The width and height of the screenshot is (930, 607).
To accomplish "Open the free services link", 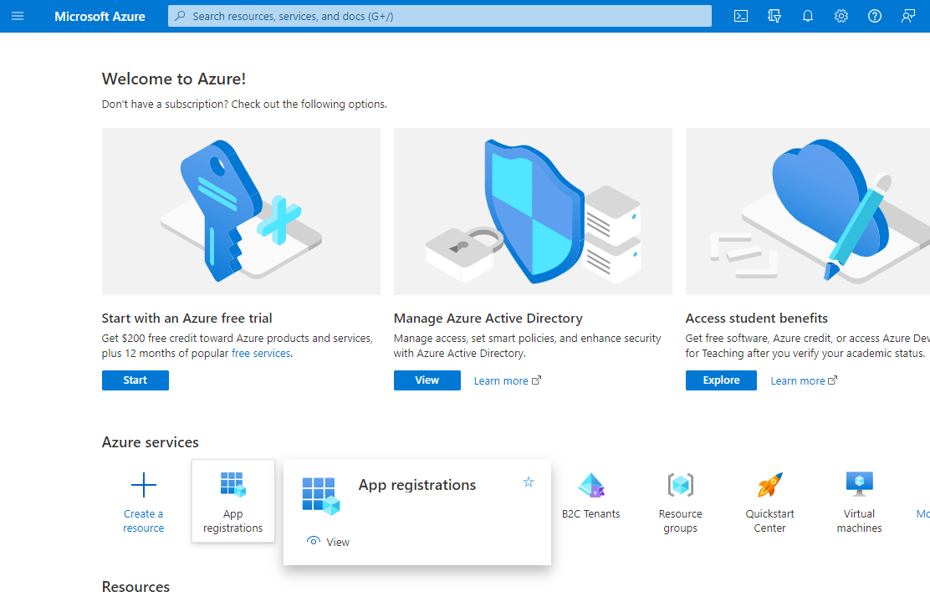I will coord(261,354).
